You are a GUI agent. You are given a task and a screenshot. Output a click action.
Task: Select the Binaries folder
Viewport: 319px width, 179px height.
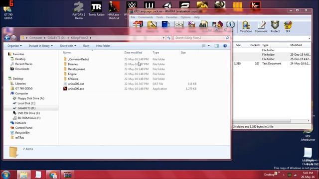[73, 64]
